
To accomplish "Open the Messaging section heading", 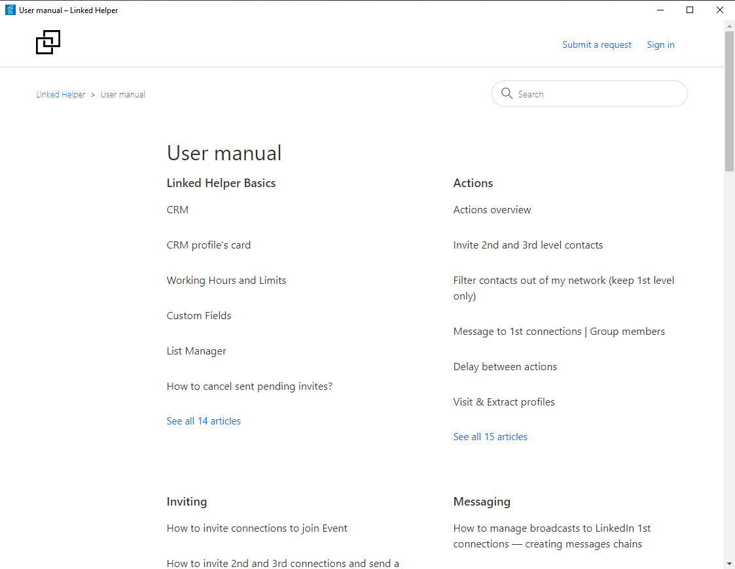I will click(x=482, y=502).
